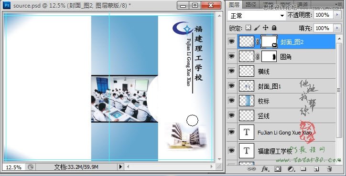The width and height of the screenshot is (346, 176).
Task: Click the 填充 100% value field
Action: (324, 28)
